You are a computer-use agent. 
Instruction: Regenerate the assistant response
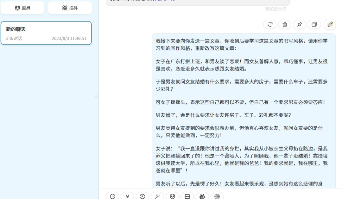270,24
